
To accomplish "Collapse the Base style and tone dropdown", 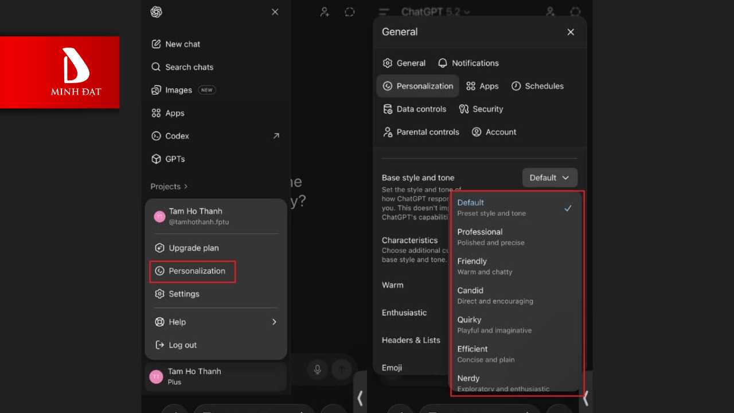I will (549, 178).
